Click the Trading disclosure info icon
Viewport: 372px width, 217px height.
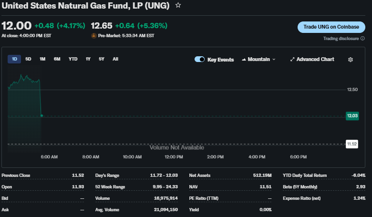click(362, 39)
